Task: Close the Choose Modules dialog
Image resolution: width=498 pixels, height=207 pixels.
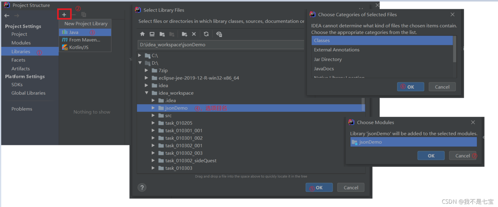Action: tap(473, 122)
